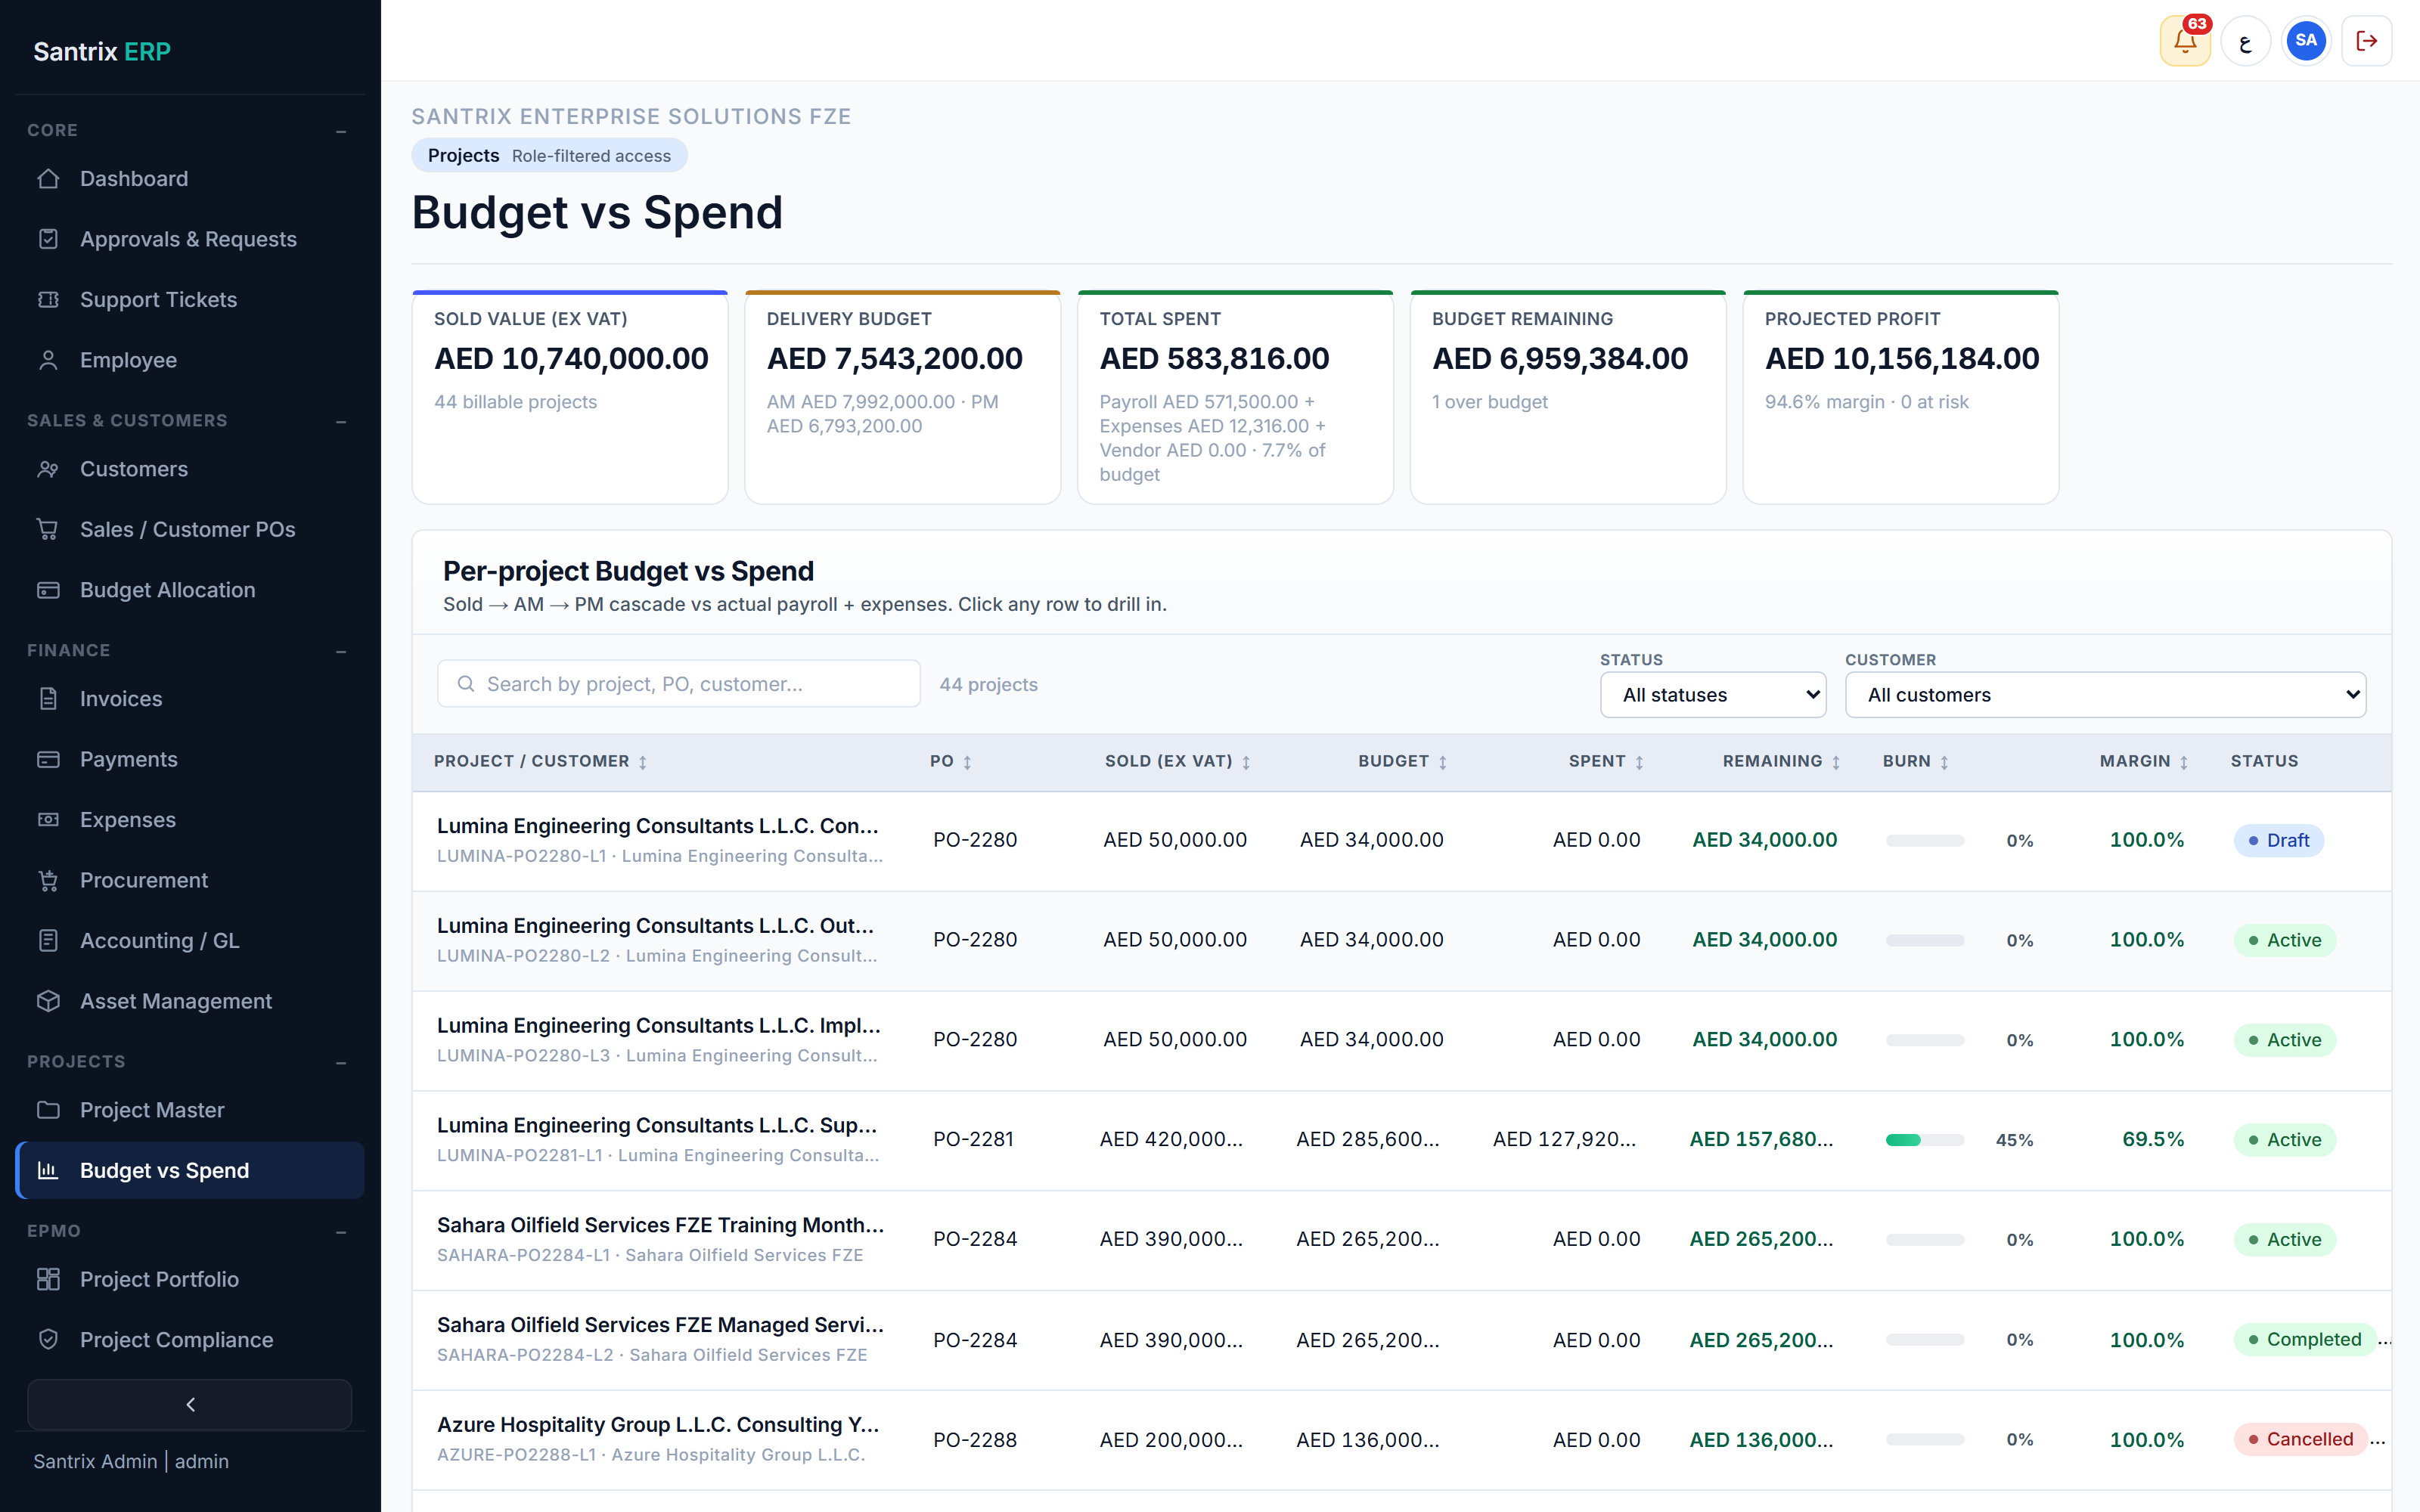Collapse the SALES & CUSTOMERS section

click(341, 421)
